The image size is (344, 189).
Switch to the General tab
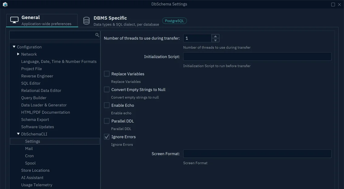coord(42,20)
